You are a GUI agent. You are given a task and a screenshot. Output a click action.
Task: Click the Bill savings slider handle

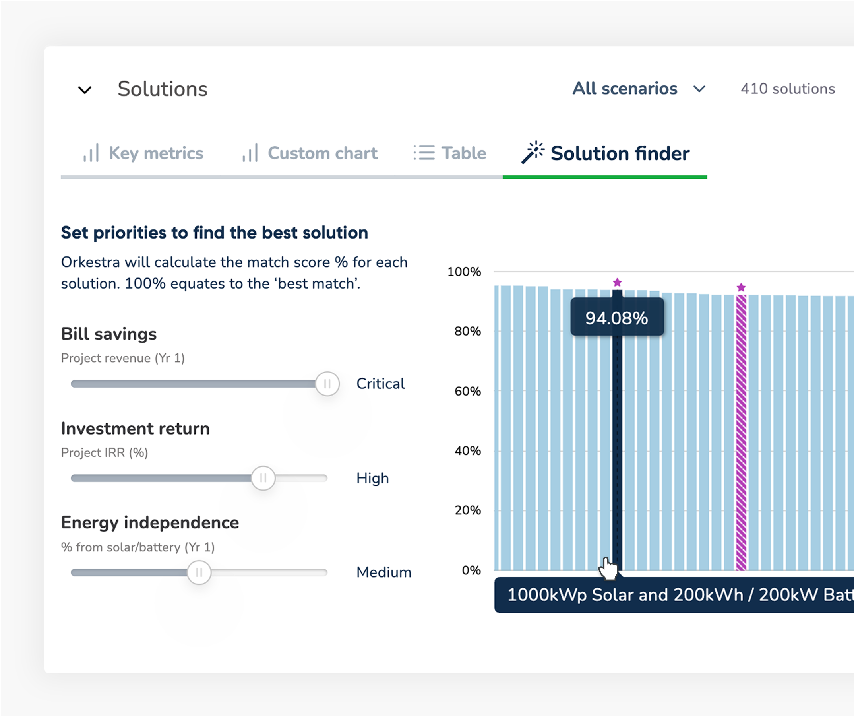coord(327,384)
